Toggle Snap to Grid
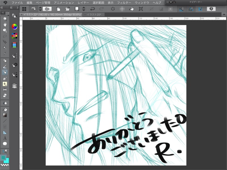 (x=200, y=9)
